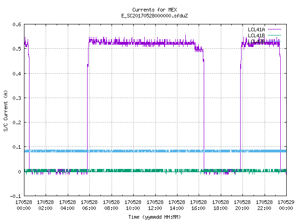Viewport: 295px width, 221px height.
Task: Click the x-axis tick 170528 02:00
Action: 45,205
